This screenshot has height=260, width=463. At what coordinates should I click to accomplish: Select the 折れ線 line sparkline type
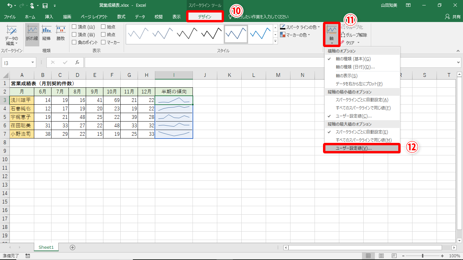coord(32,34)
